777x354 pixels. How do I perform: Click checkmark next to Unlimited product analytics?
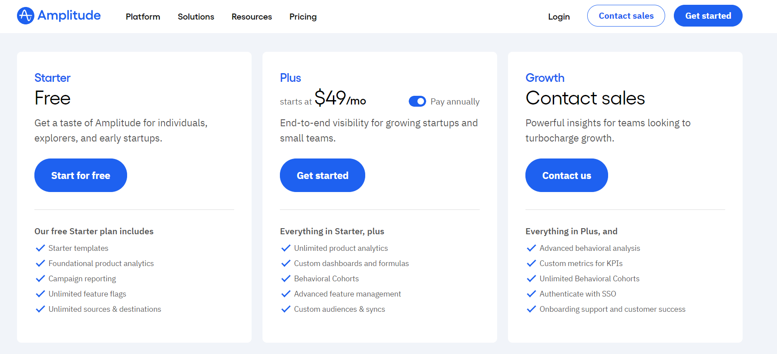click(x=286, y=248)
